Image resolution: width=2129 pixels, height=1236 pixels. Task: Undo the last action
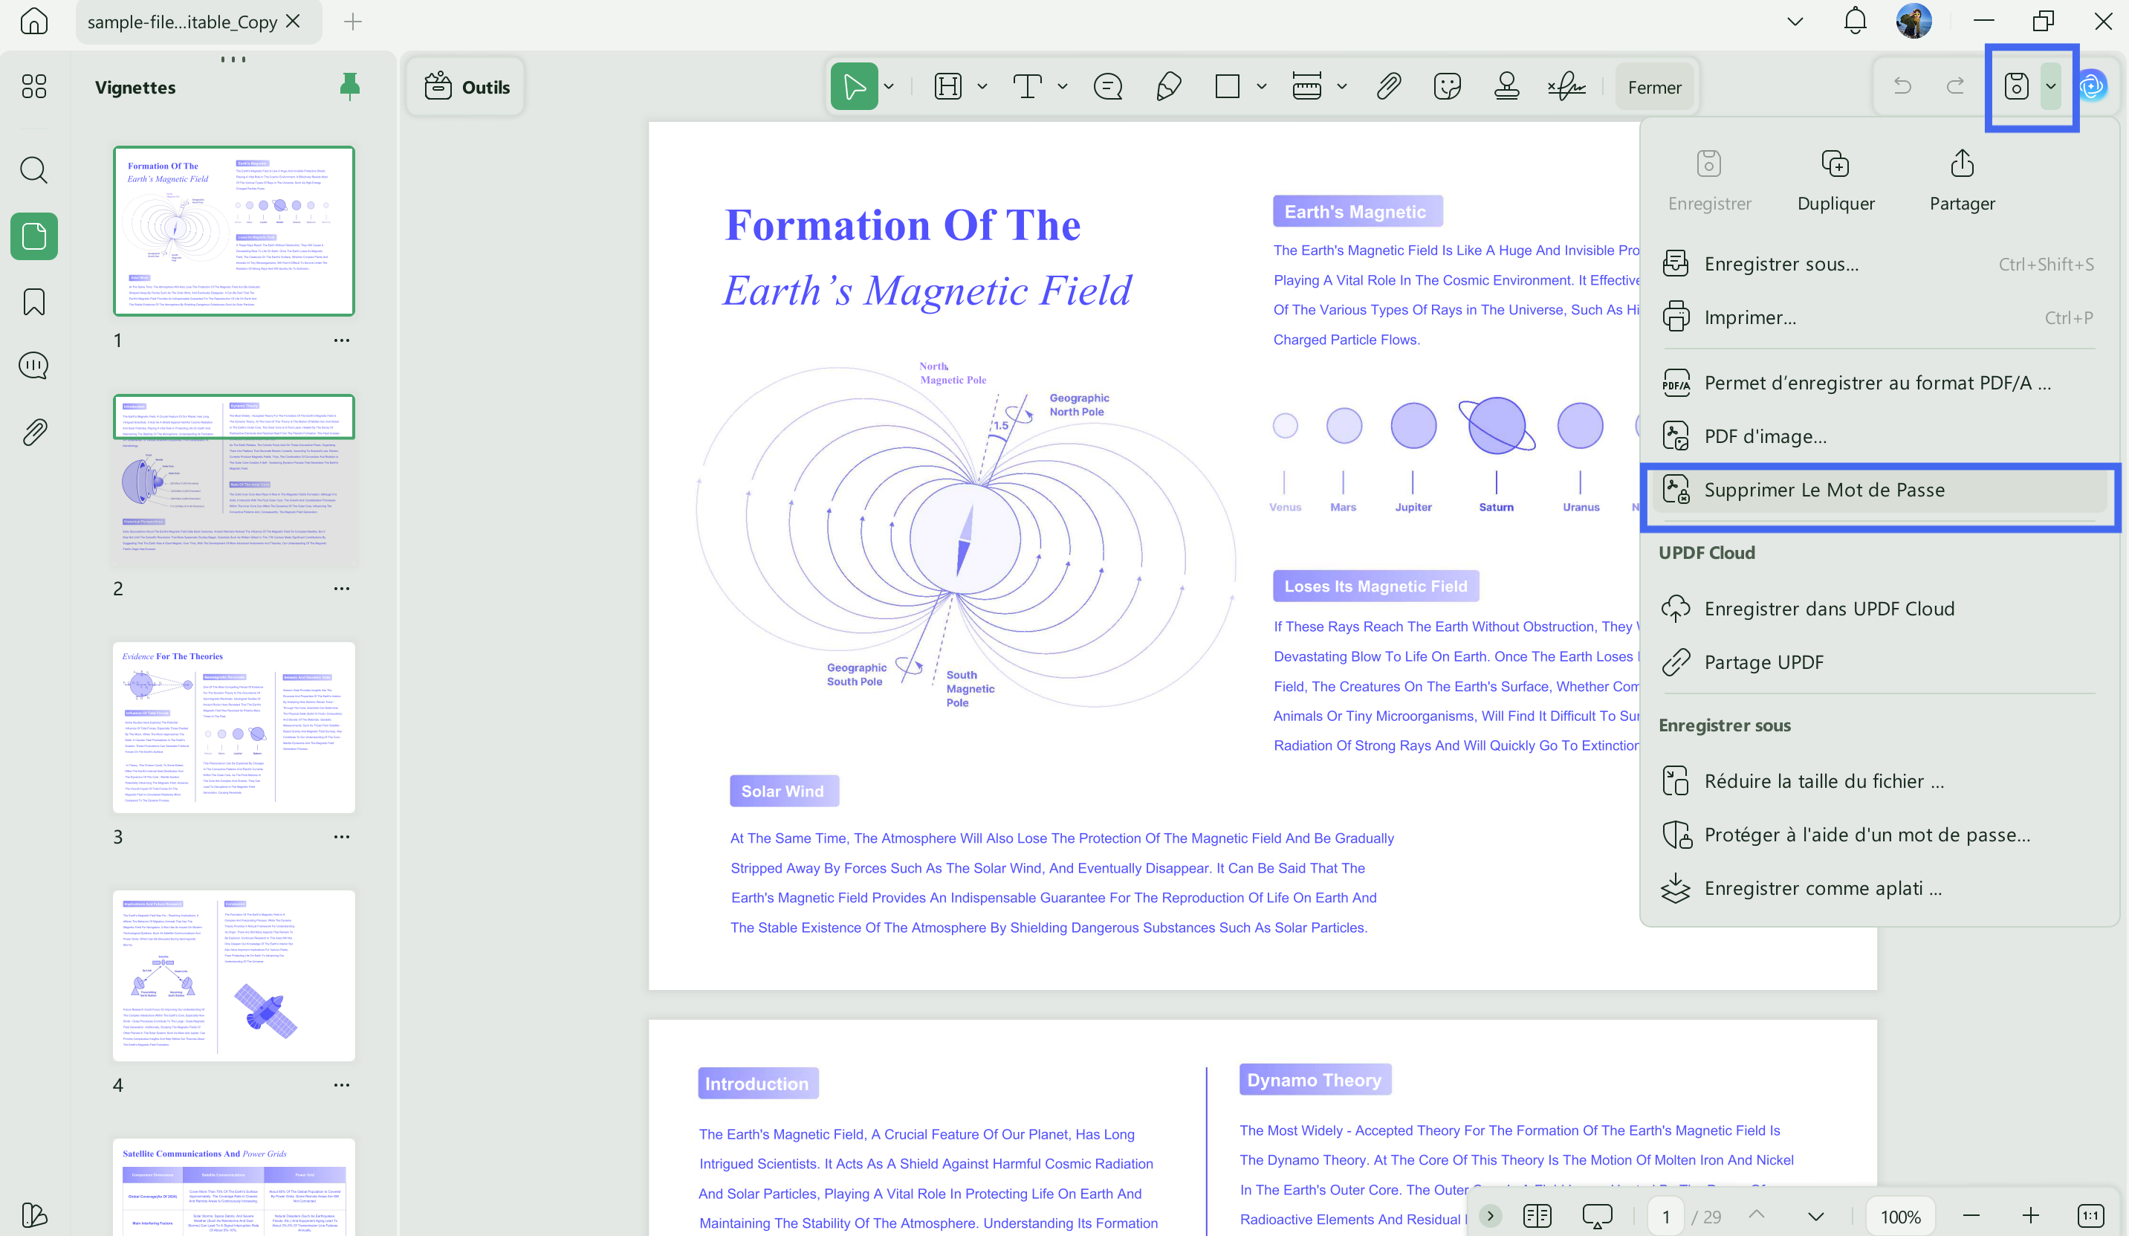coord(1902,86)
